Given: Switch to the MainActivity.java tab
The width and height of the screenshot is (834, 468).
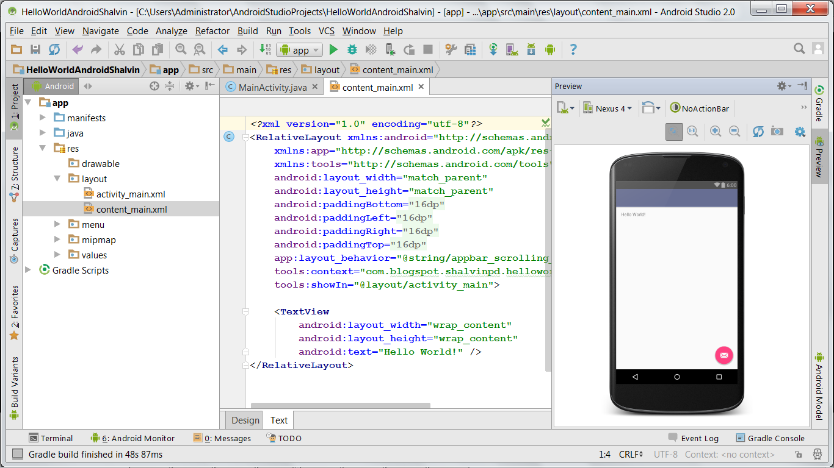Looking at the screenshot, I should click(x=272, y=87).
